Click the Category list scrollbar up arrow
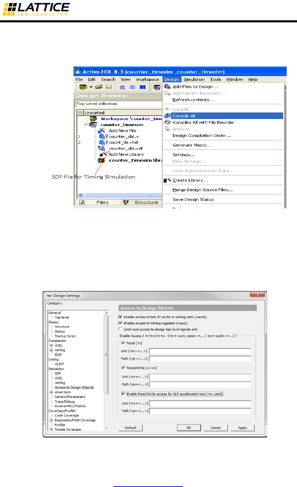 point(106,312)
